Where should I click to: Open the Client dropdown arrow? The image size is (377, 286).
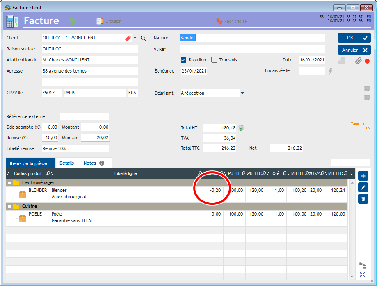[135, 38]
